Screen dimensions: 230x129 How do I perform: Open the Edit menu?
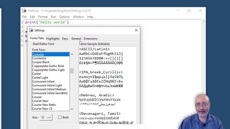point(32,17)
